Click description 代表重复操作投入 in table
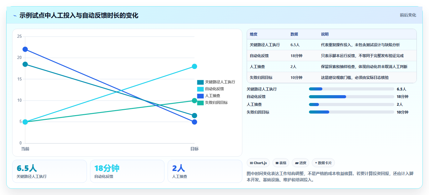 [x=360, y=45]
